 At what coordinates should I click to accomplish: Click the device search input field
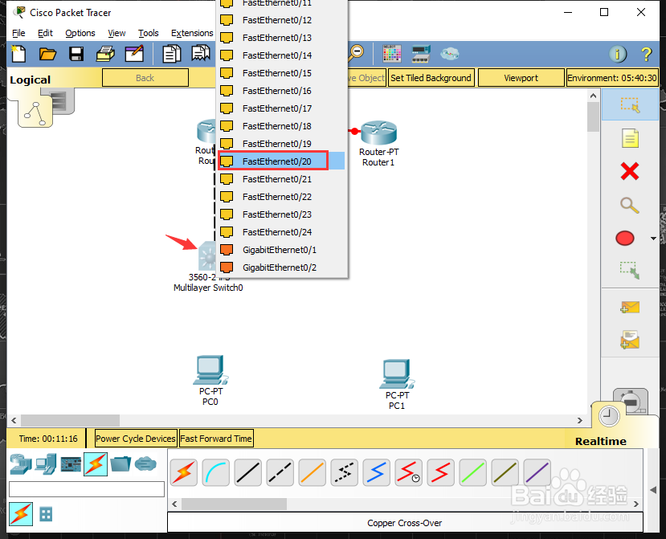click(x=87, y=489)
